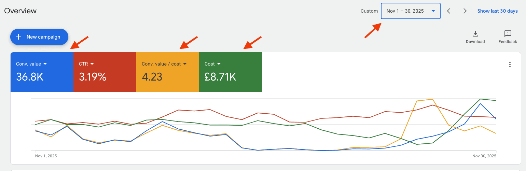Viewport: 526px width, 171px height.
Task: Open the Cost metric dropdown
Action: tap(212, 64)
